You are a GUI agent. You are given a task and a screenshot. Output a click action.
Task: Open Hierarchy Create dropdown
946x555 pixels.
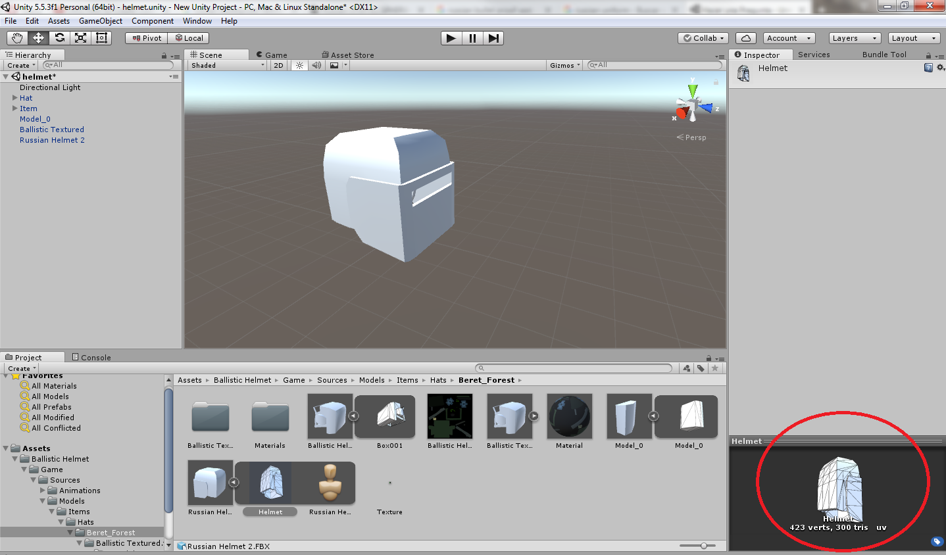(21, 65)
